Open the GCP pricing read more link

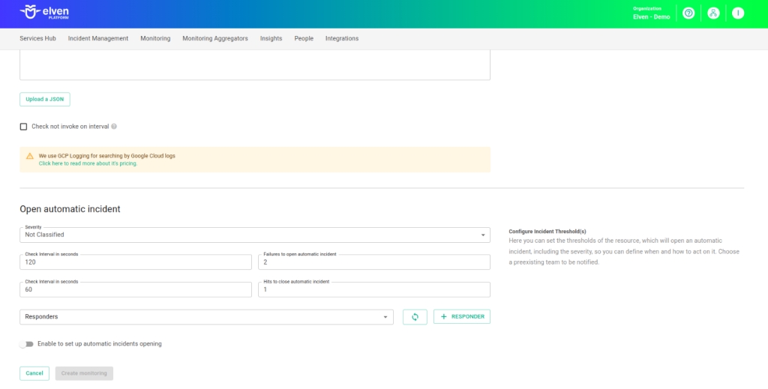[88, 163]
